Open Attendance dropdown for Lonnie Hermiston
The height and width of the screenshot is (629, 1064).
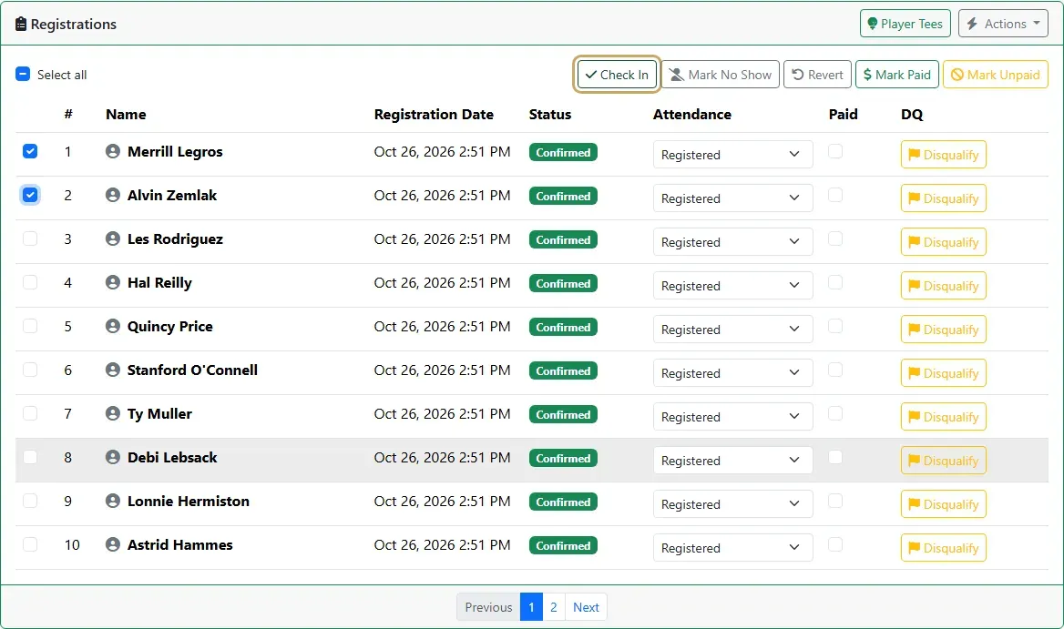(x=732, y=504)
